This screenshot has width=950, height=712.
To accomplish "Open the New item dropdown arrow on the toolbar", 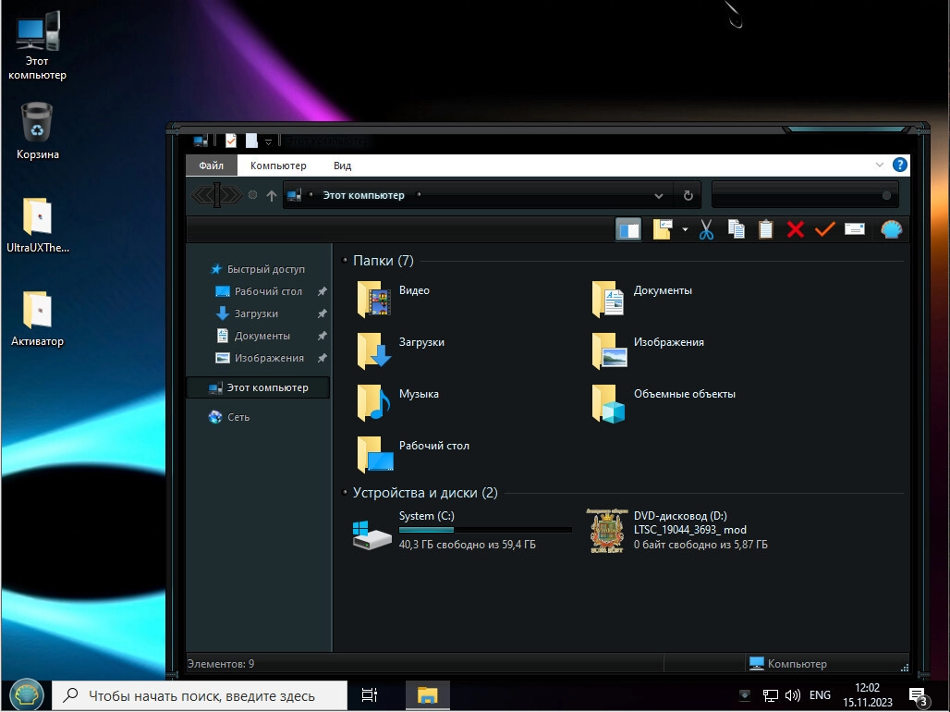I will (684, 231).
